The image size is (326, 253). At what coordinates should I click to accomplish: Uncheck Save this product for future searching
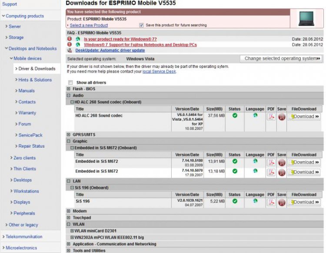click(141, 25)
